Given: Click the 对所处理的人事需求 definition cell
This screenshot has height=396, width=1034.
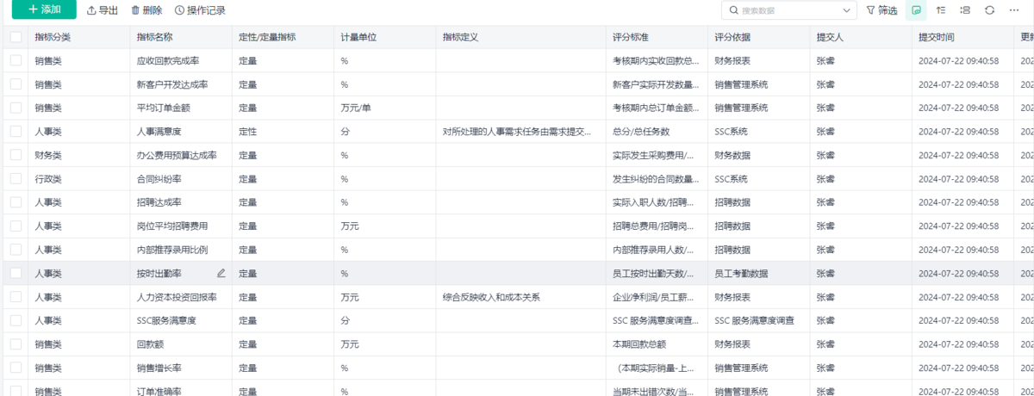Looking at the screenshot, I should pyautogui.click(x=520, y=132).
